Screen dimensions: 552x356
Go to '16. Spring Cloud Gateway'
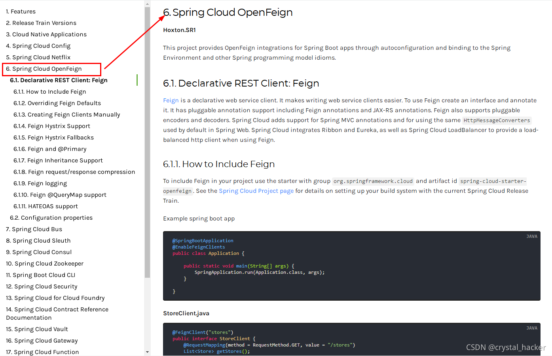click(x=42, y=341)
